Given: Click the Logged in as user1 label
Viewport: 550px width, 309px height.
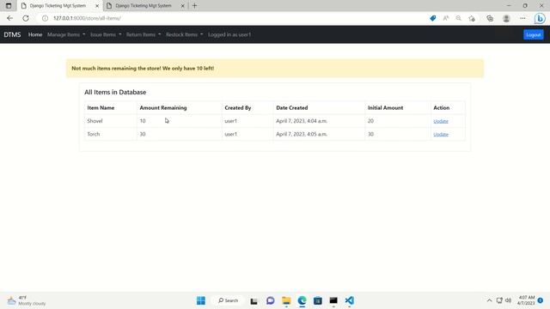Looking at the screenshot, I should point(229,34).
